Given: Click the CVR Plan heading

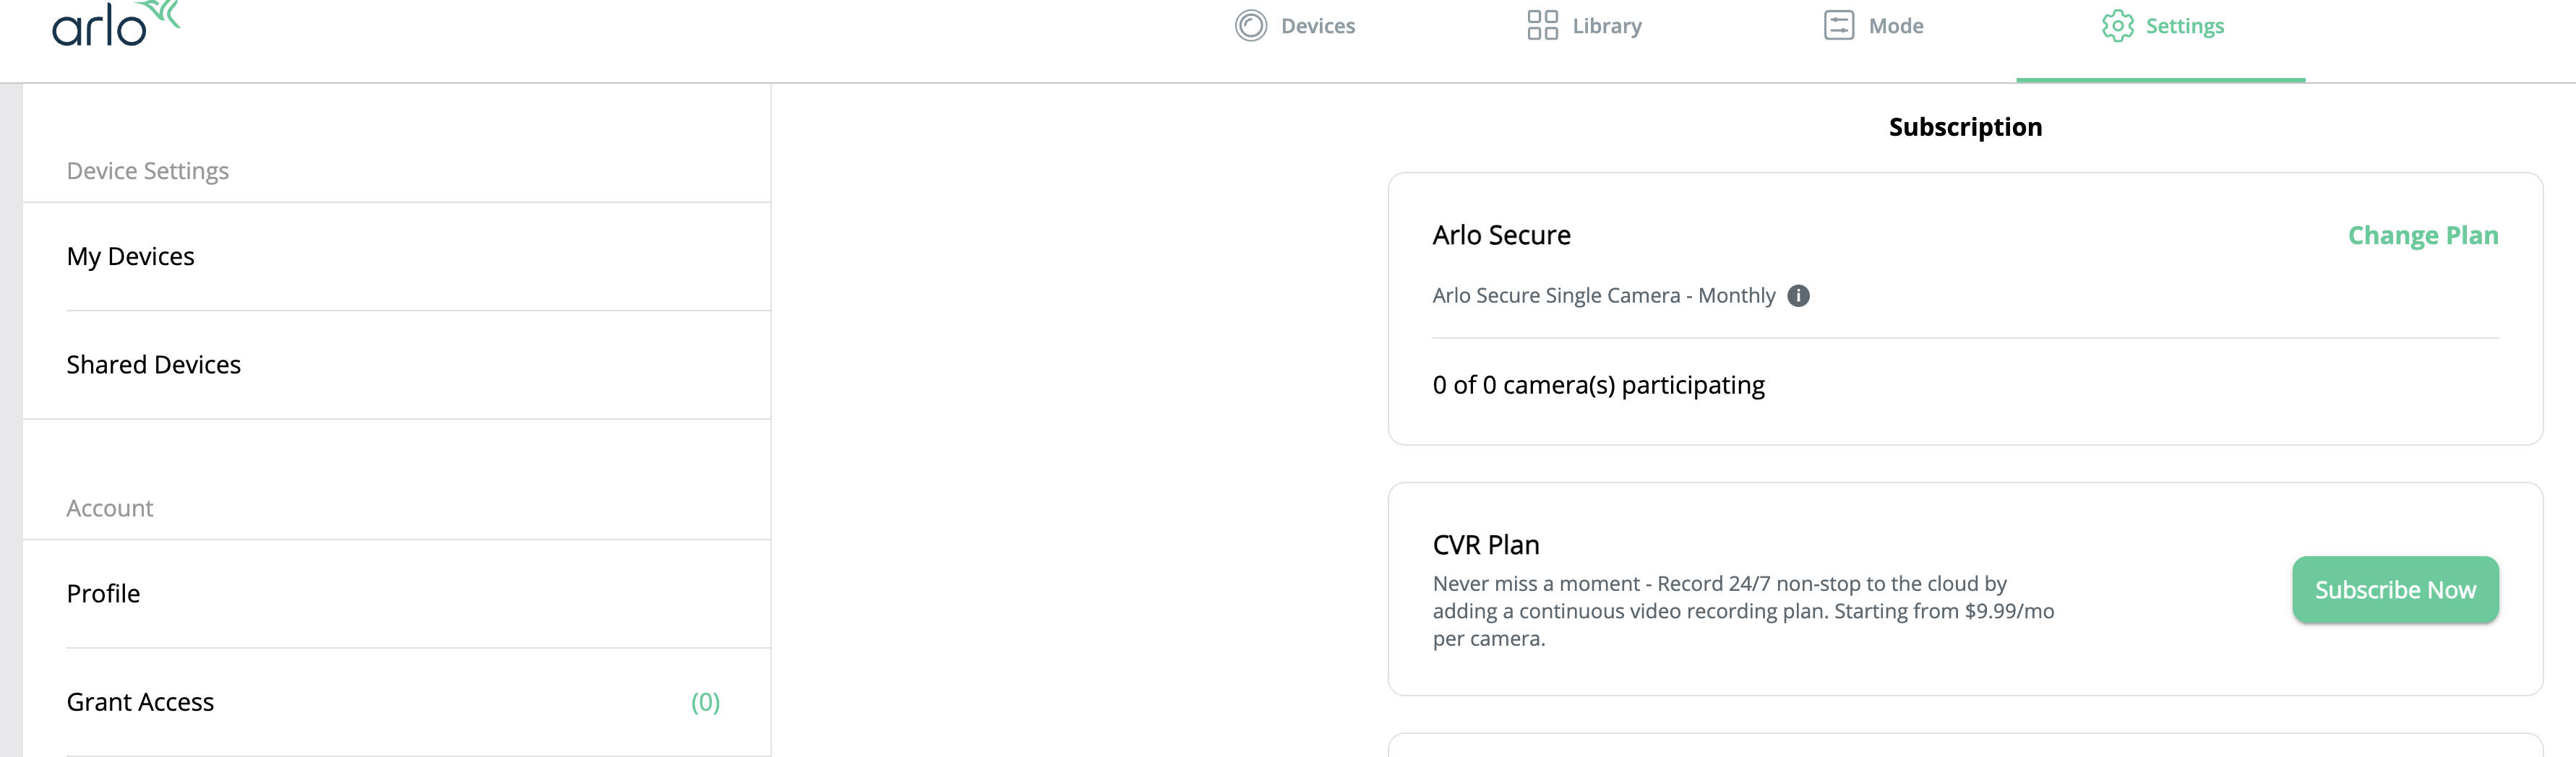Looking at the screenshot, I should pyautogui.click(x=1485, y=546).
